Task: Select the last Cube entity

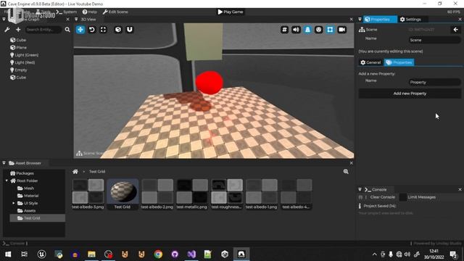Action: click(x=18, y=78)
